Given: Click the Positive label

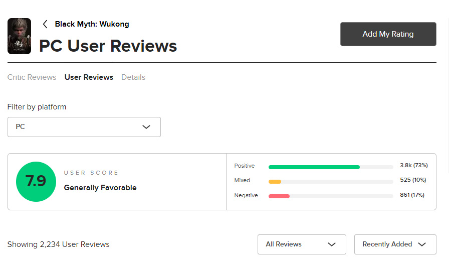Looking at the screenshot, I should click(244, 166).
